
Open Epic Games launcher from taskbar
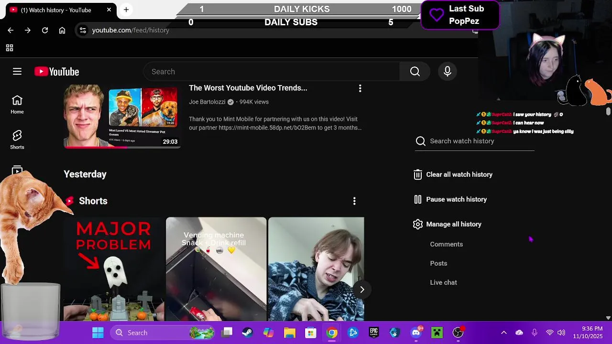(374, 333)
